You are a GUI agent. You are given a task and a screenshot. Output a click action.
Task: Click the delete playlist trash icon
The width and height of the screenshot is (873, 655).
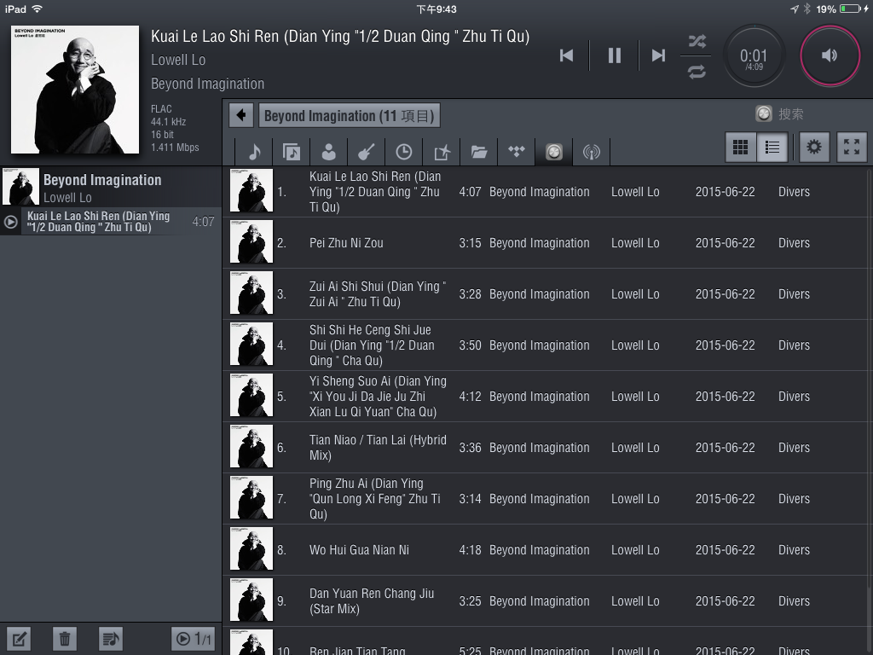(65, 638)
